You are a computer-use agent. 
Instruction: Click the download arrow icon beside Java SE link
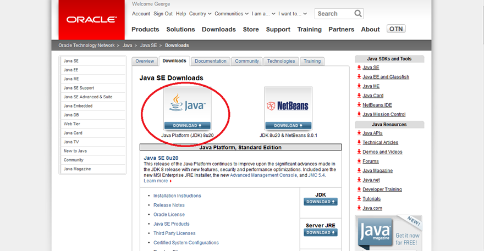[359, 68]
